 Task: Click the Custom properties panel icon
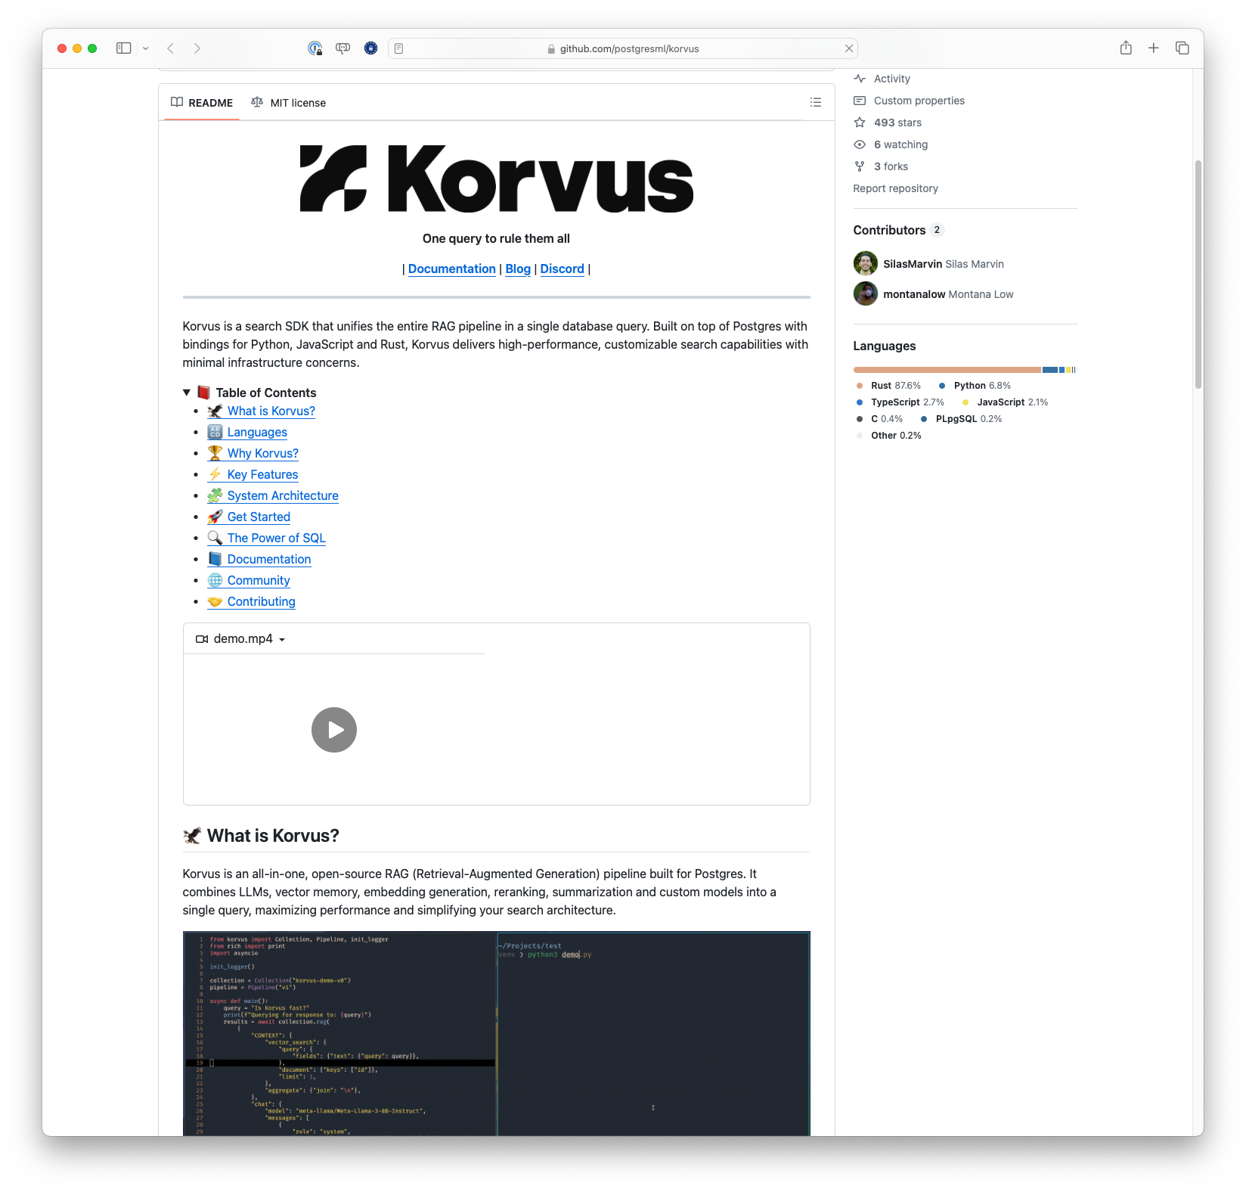click(860, 100)
